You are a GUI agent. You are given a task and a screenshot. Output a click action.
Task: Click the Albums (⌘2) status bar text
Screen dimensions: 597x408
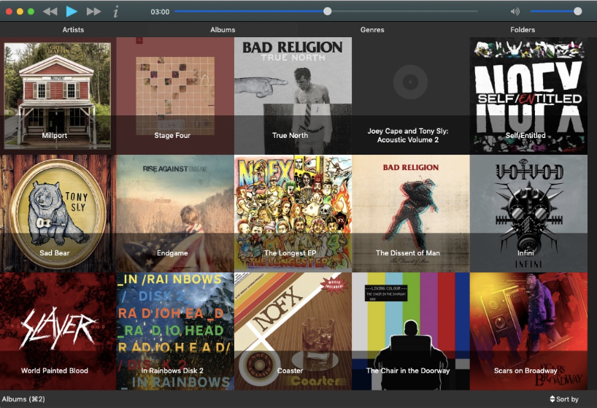coord(23,399)
